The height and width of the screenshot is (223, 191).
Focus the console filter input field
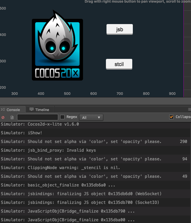click(38, 117)
